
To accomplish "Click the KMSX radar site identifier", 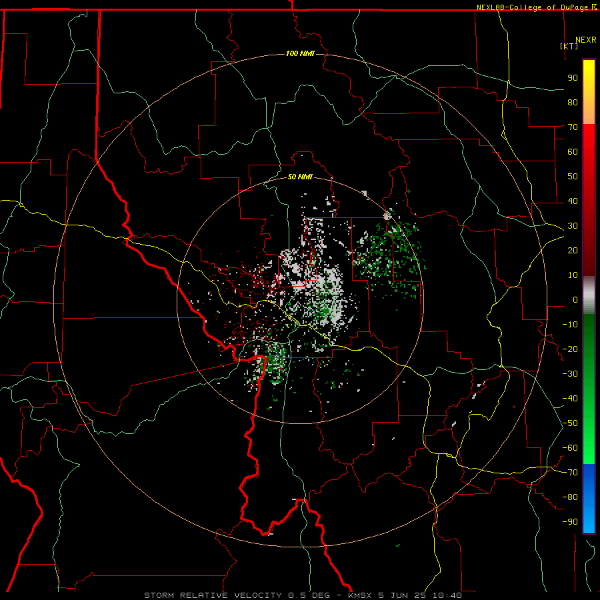I will tap(360, 595).
